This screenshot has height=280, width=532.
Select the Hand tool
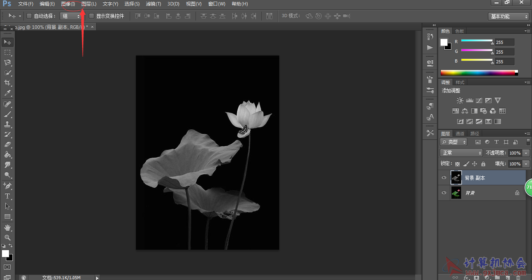click(7, 227)
